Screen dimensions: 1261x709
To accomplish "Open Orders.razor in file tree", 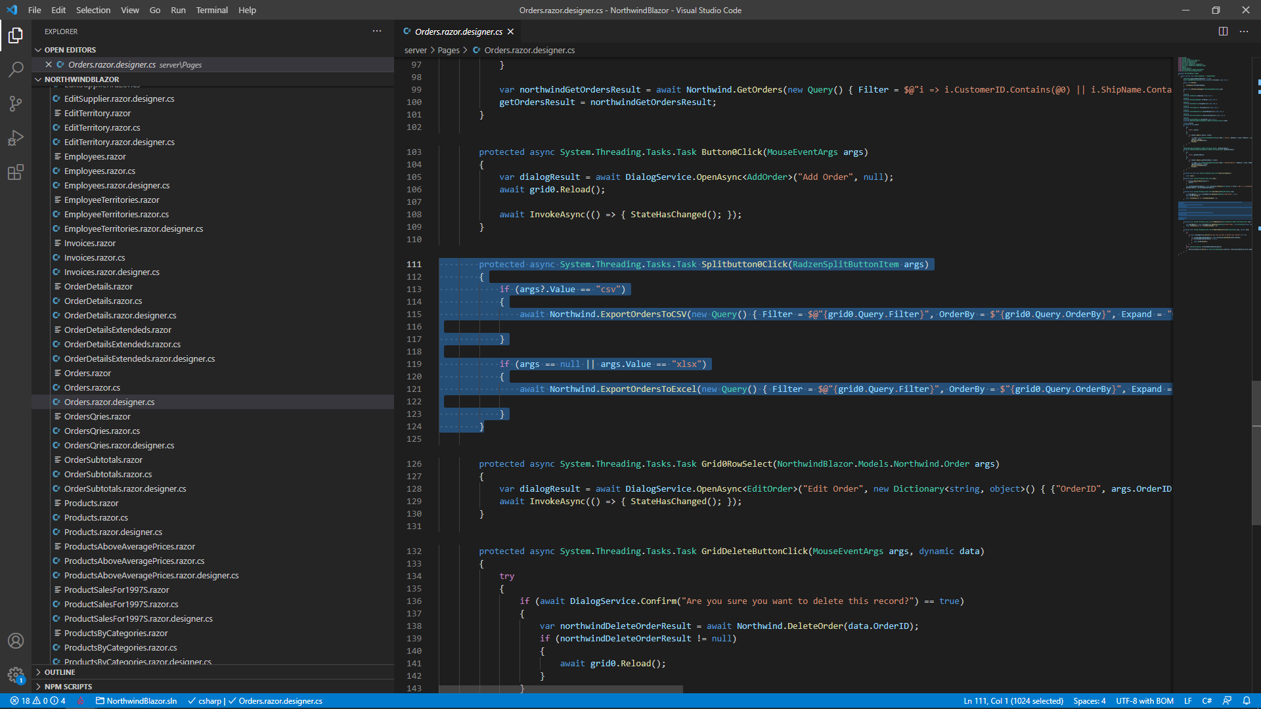I will pos(87,373).
